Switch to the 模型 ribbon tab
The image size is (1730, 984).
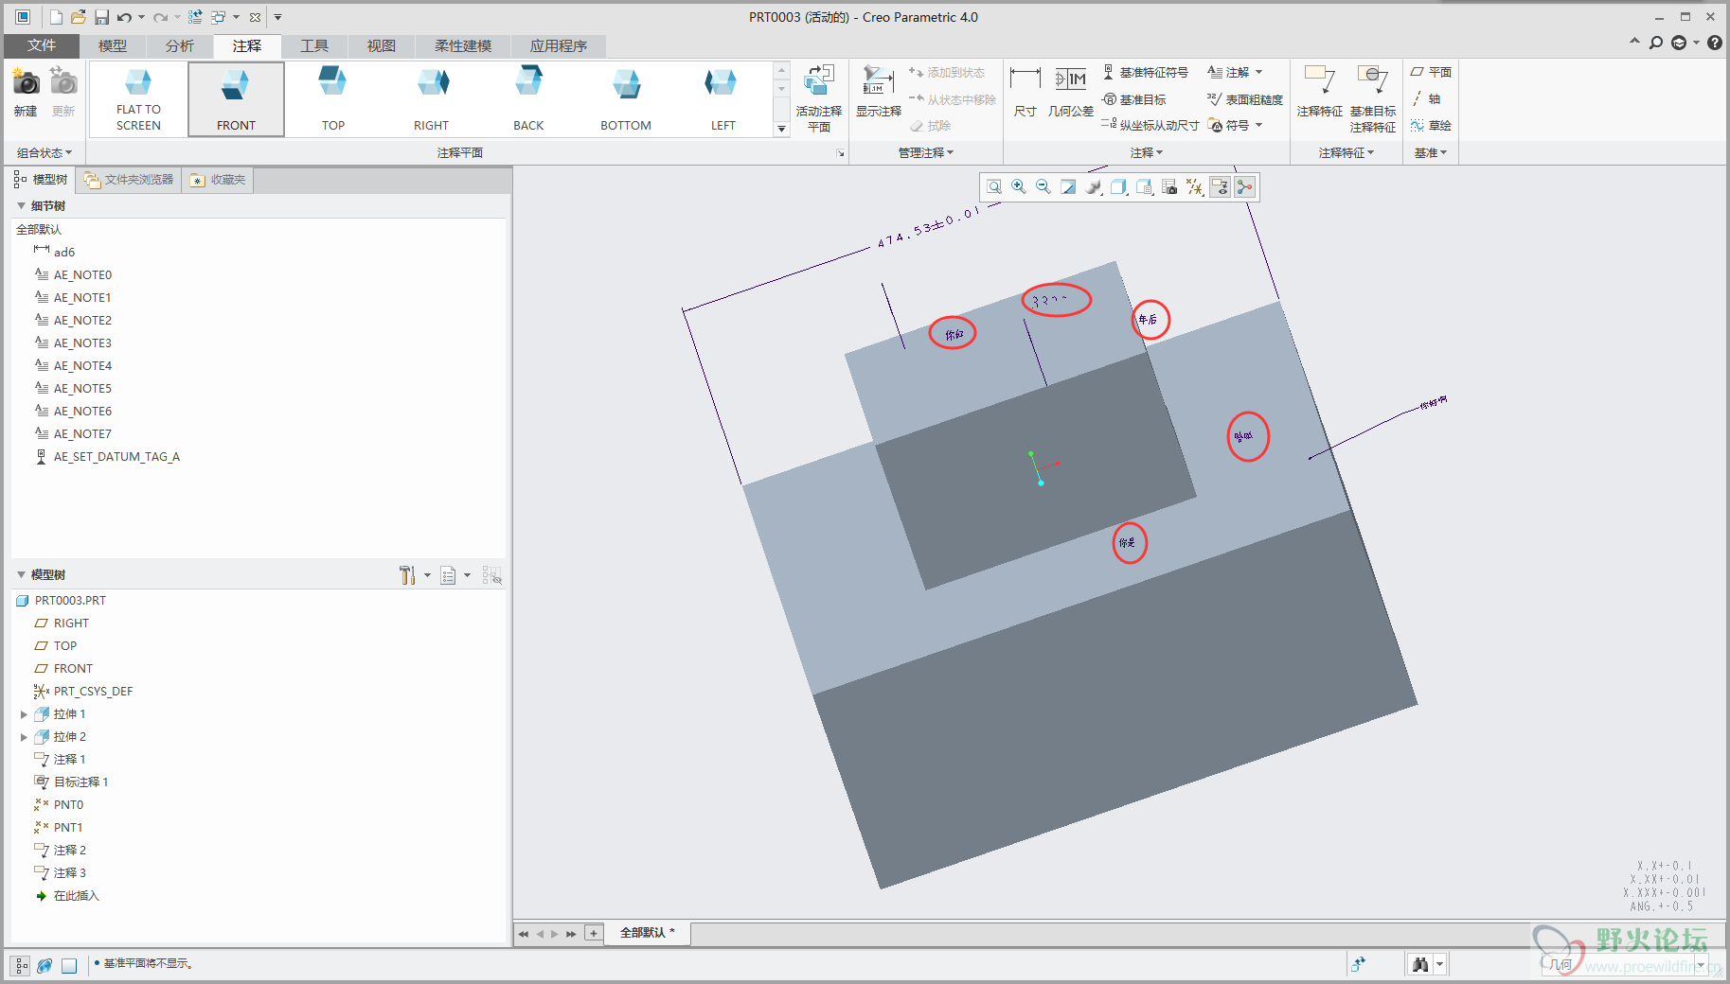[112, 45]
